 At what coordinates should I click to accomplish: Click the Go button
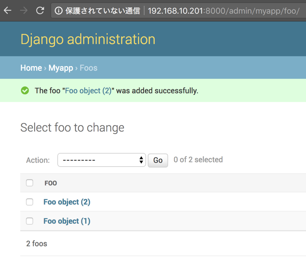158,160
